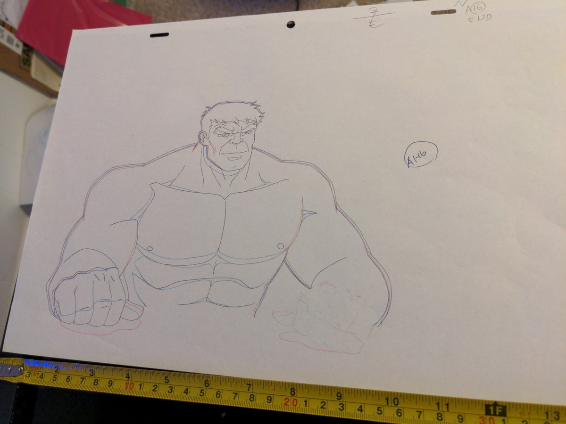Click the handwritten fraction mark at top
Image resolution: width=566 pixels, height=424 pixels.
[373, 19]
